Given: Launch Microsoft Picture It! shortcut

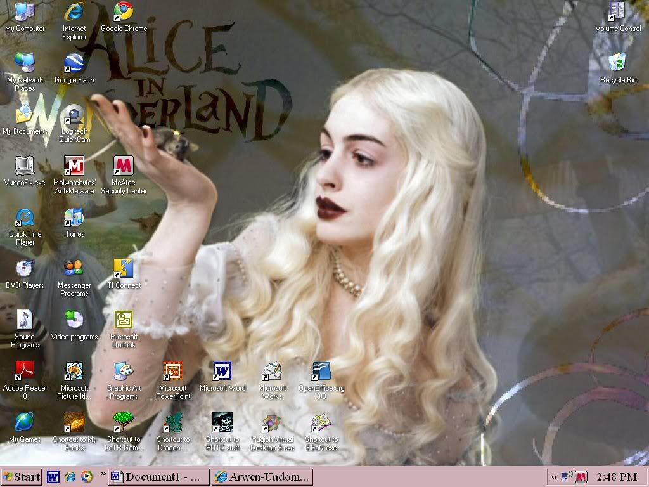Looking at the screenshot, I should [74, 381].
